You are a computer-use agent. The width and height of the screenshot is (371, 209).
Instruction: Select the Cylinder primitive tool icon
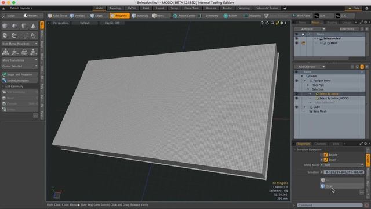point(24,26)
